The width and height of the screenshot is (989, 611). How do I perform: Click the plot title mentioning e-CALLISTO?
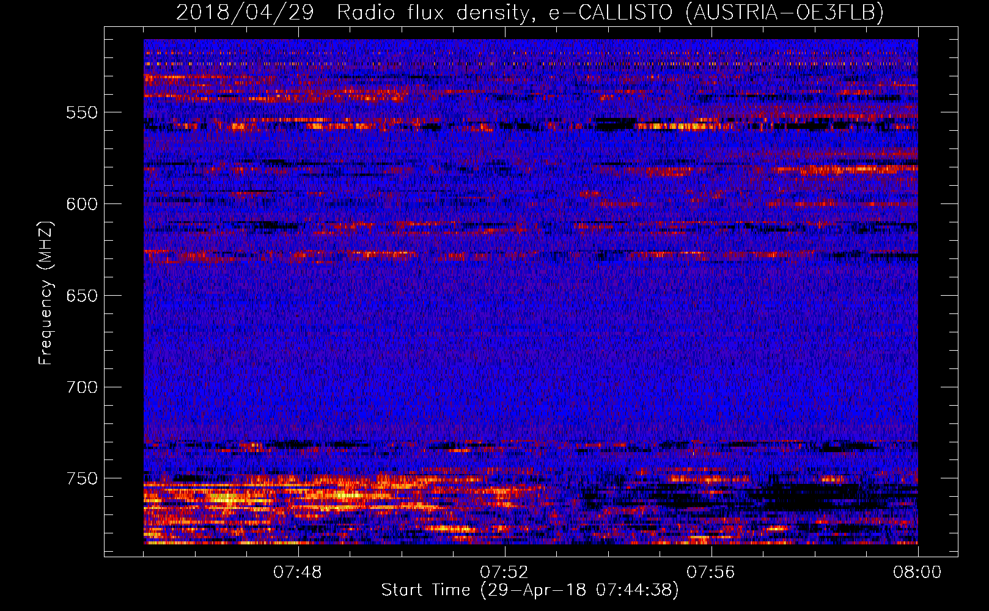tap(530, 12)
